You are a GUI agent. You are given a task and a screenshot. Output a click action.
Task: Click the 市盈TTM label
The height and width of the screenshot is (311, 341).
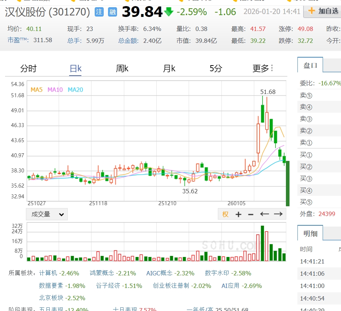point(18,40)
